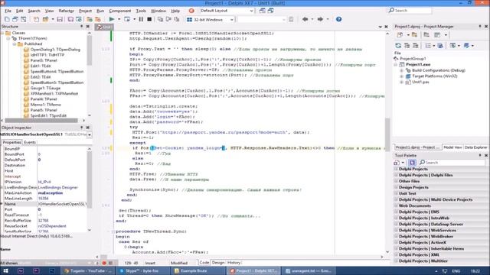Image resolution: width=490 pixels, height=275 pixels.
Task: Click the IDE Insight search field
Action: (410, 11)
